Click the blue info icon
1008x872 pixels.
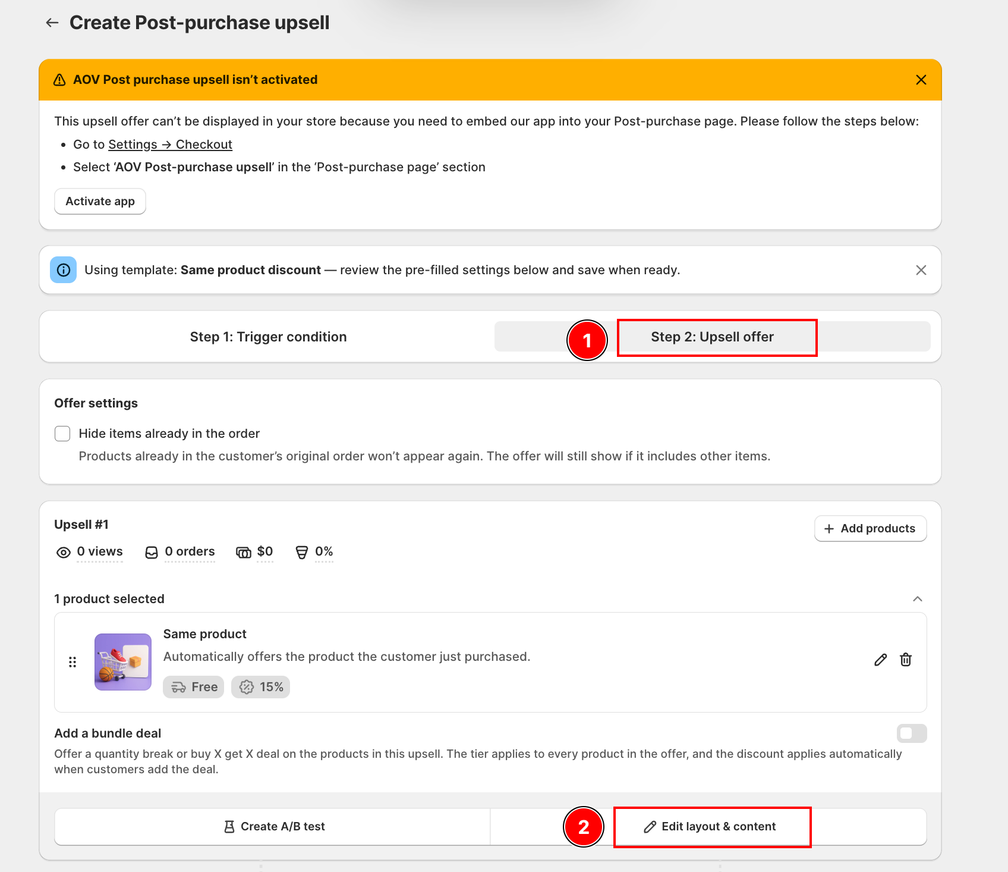[64, 270]
